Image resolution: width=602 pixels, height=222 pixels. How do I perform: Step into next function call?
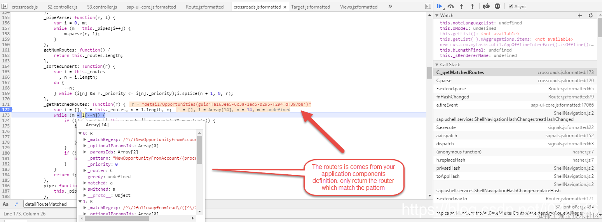462,6
